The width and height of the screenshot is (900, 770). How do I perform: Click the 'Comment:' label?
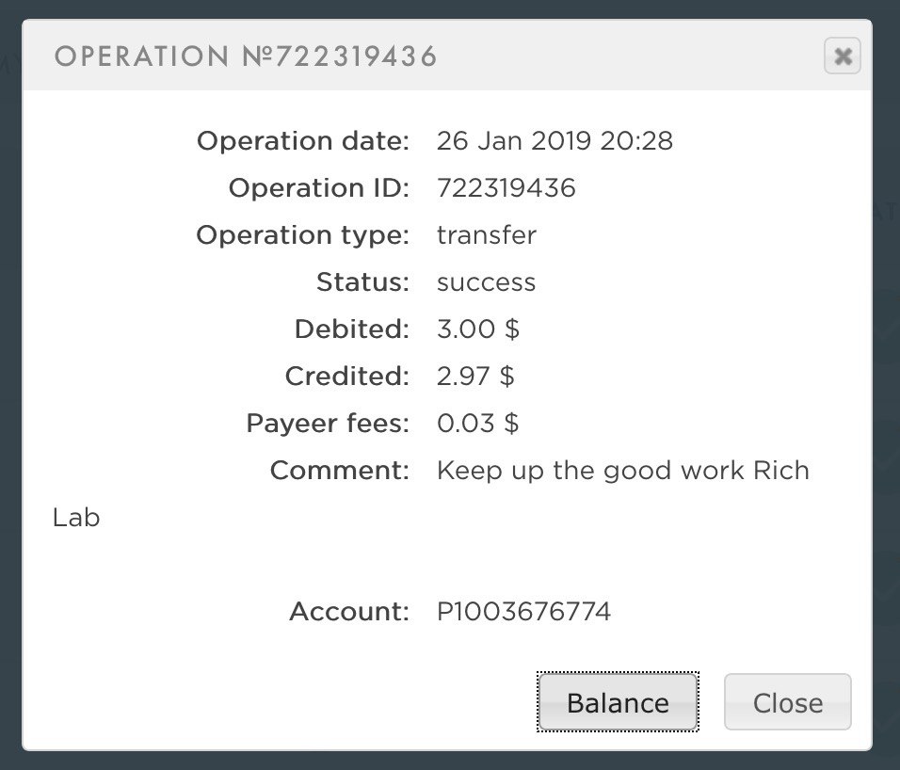pos(339,471)
